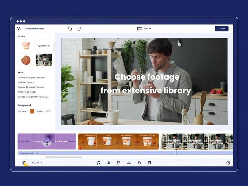Select the kitchen footage asset thumbnail
This screenshot has height=186, width=248.
pos(44,60)
